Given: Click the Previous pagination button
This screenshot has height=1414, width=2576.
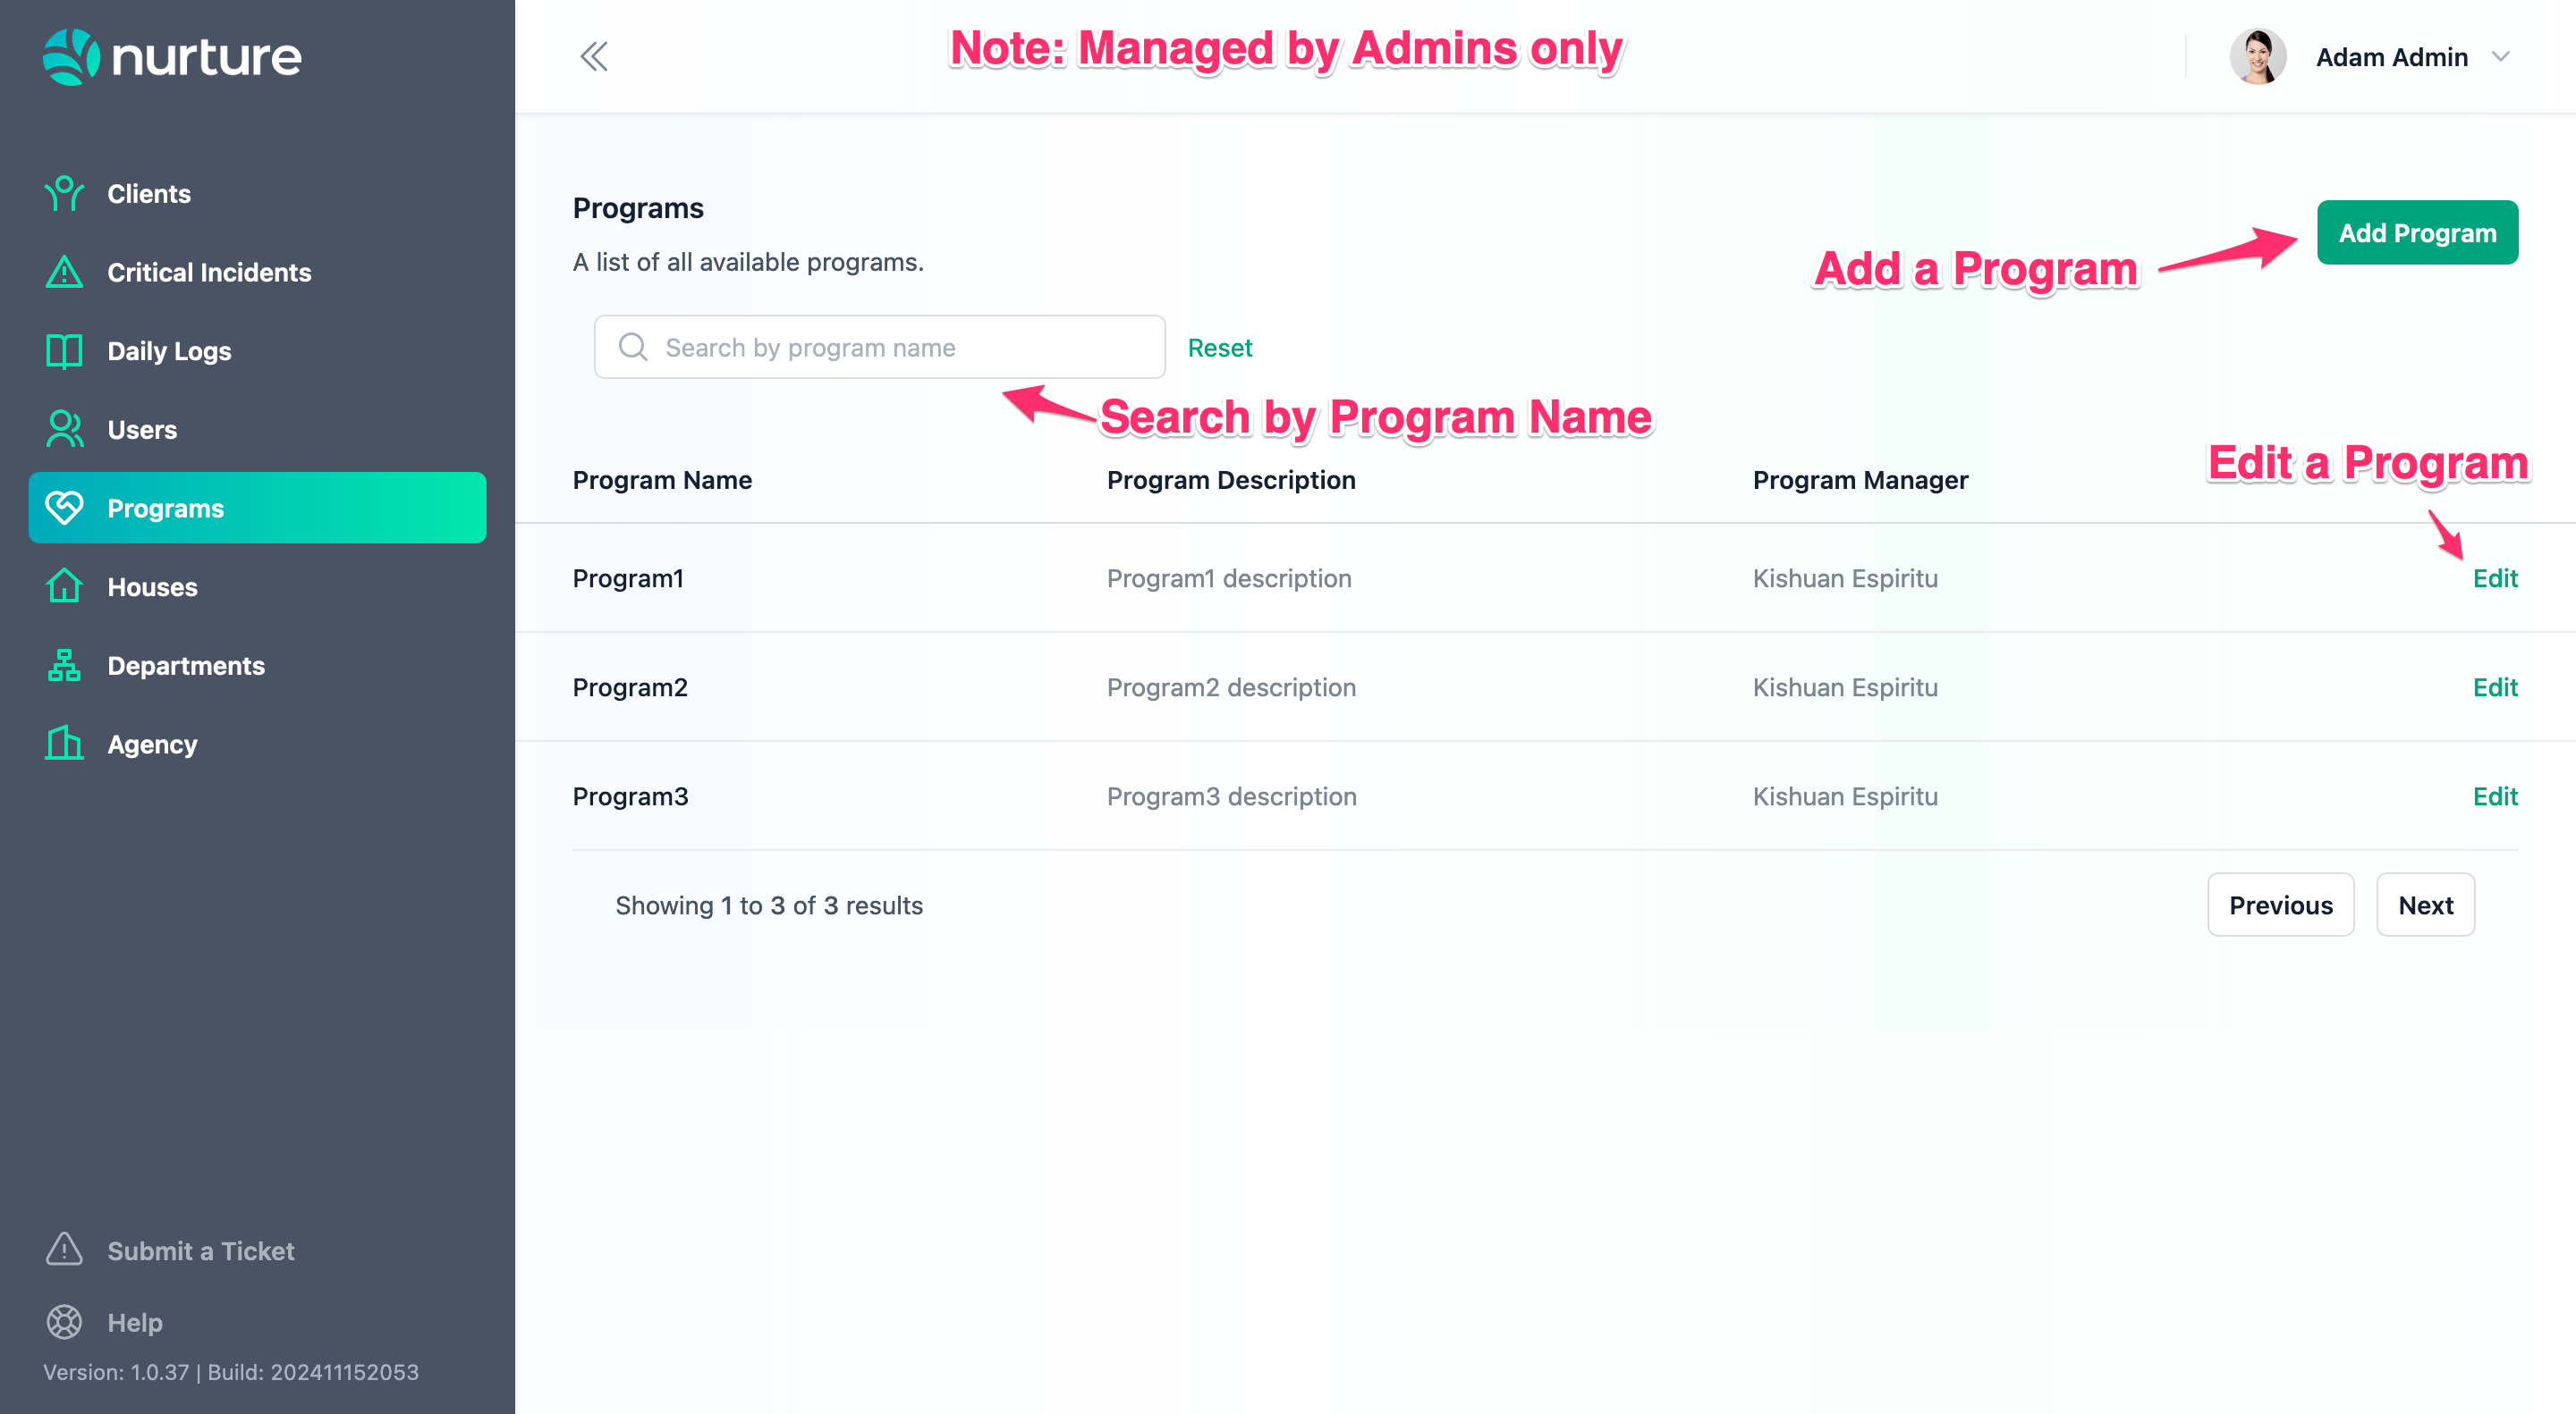Looking at the screenshot, I should (x=2279, y=905).
